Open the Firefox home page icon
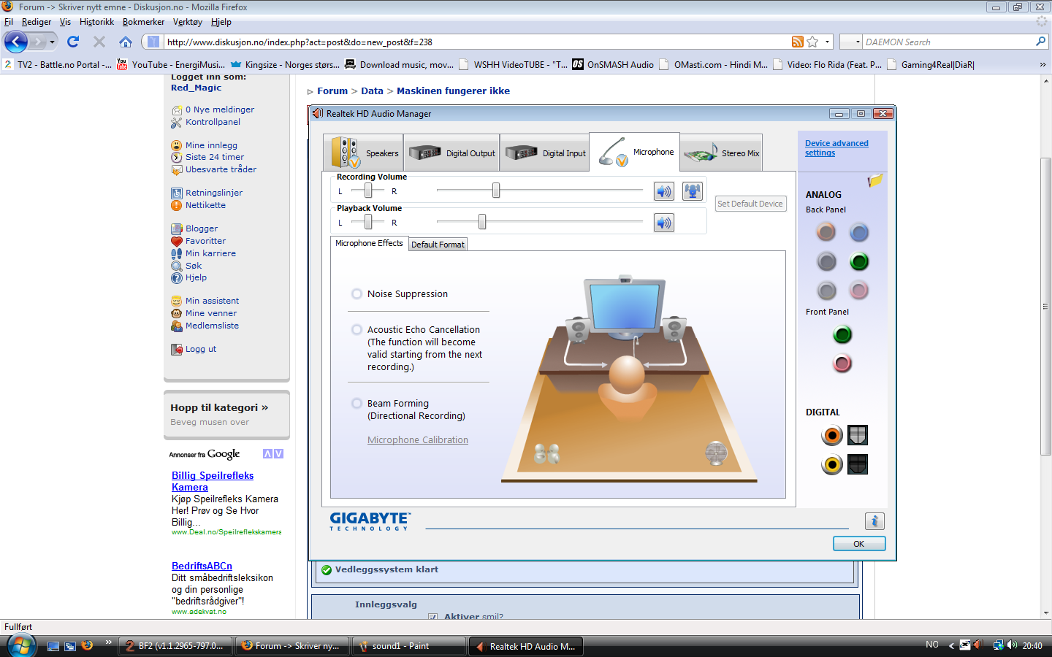 click(126, 42)
